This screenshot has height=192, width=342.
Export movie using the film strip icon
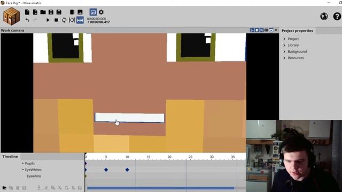(x=72, y=12)
